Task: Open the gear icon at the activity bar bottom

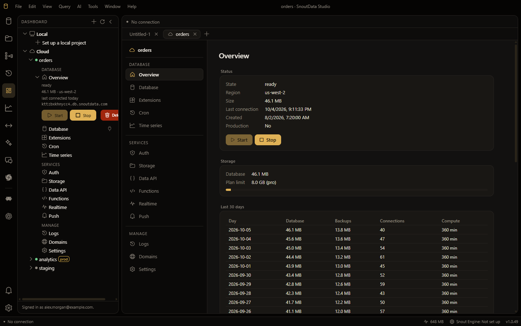Action: tap(9, 308)
